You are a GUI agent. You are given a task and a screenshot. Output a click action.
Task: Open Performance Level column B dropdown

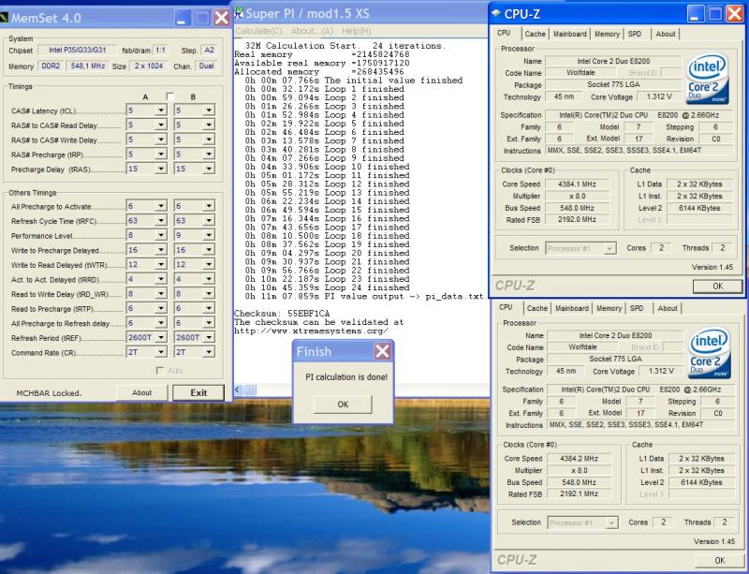click(x=209, y=235)
